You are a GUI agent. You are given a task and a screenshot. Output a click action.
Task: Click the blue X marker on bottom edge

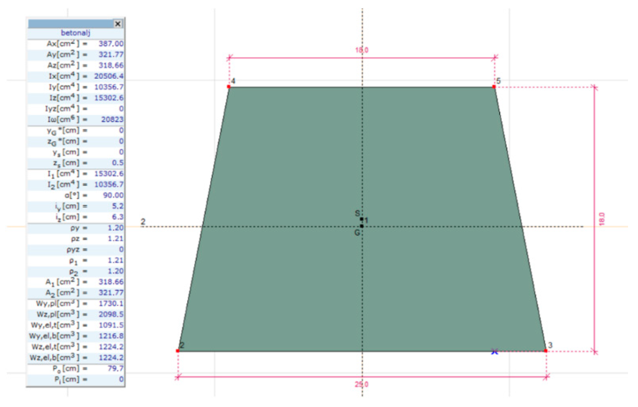pyautogui.click(x=495, y=352)
